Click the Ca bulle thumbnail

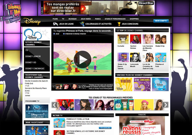tap(123, 39)
